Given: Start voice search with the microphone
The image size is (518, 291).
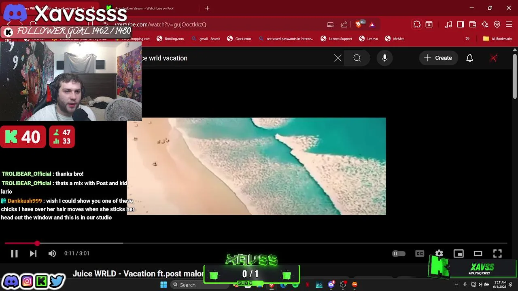Looking at the screenshot, I should (x=385, y=58).
